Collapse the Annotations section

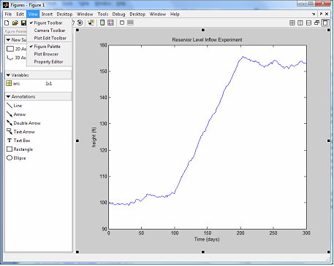pos(8,96)
